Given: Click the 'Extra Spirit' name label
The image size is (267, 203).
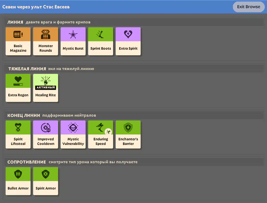Looking at the screenshot, I should (128, 48).
